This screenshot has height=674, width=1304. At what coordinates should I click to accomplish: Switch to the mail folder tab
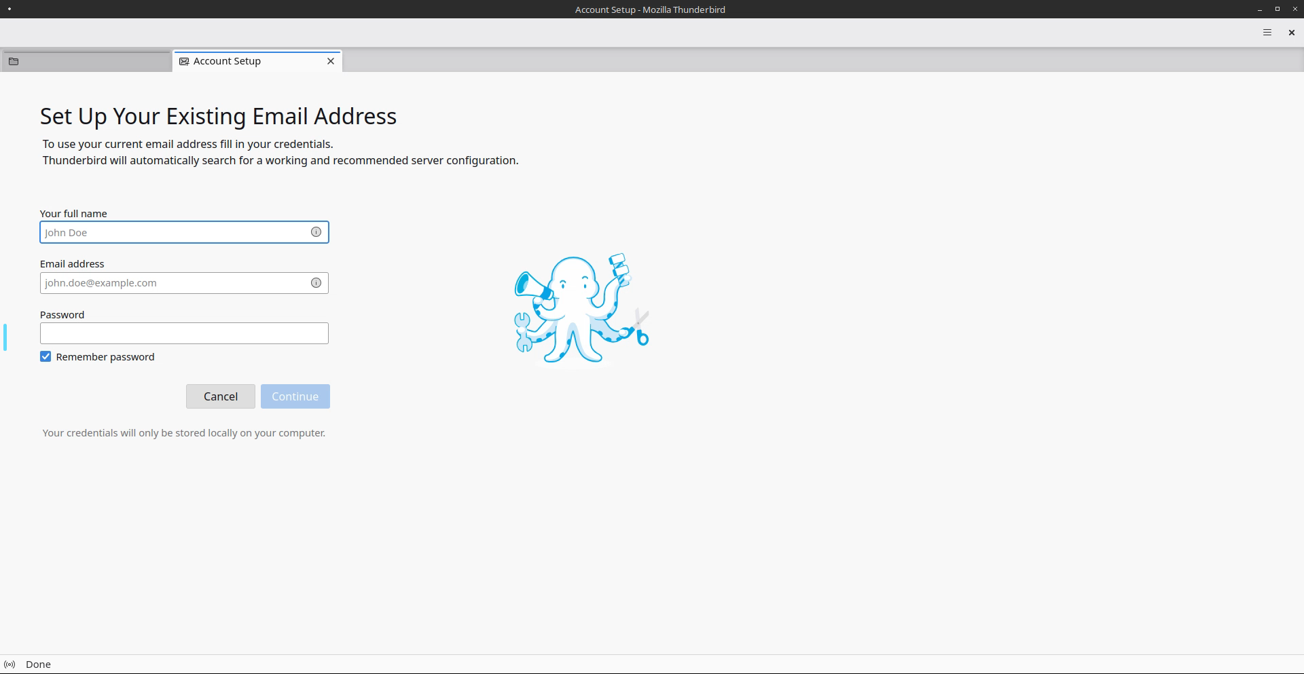[86, 61]
